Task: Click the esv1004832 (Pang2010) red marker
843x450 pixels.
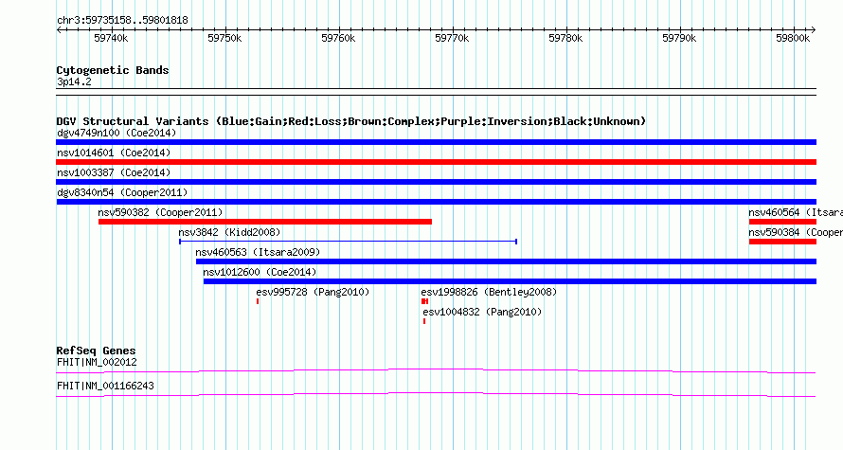Action: tap(424, 321)
